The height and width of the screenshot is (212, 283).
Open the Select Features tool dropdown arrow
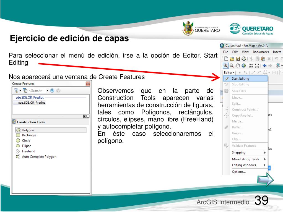[x=282, y=66]
